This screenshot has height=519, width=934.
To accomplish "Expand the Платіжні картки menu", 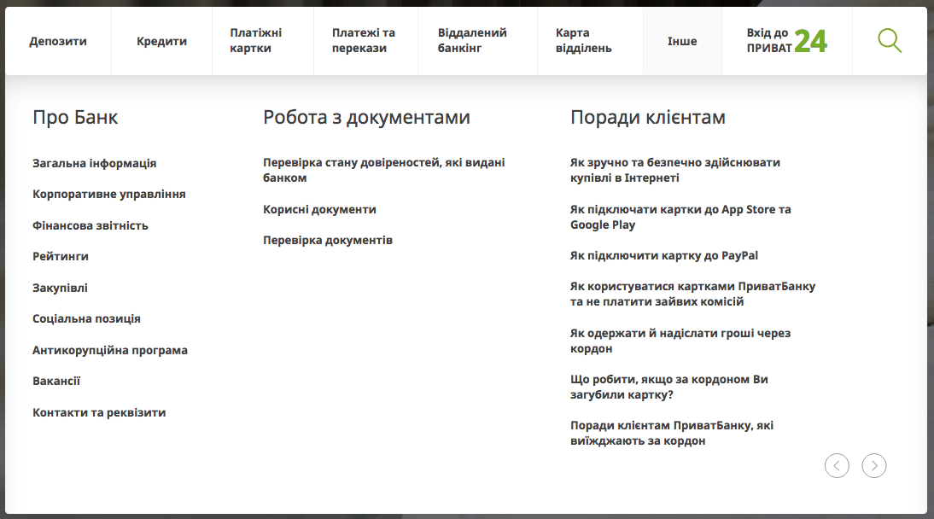I will click(256, 41).
